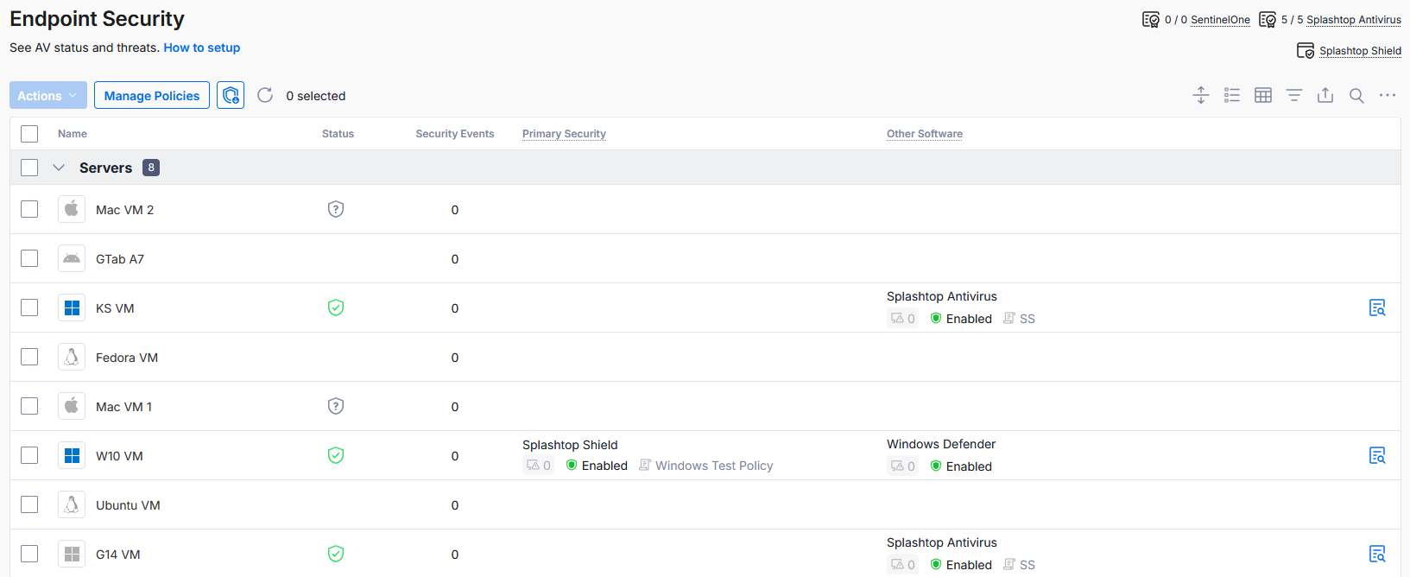Select the G14 VM checkbox

[29, 554]
